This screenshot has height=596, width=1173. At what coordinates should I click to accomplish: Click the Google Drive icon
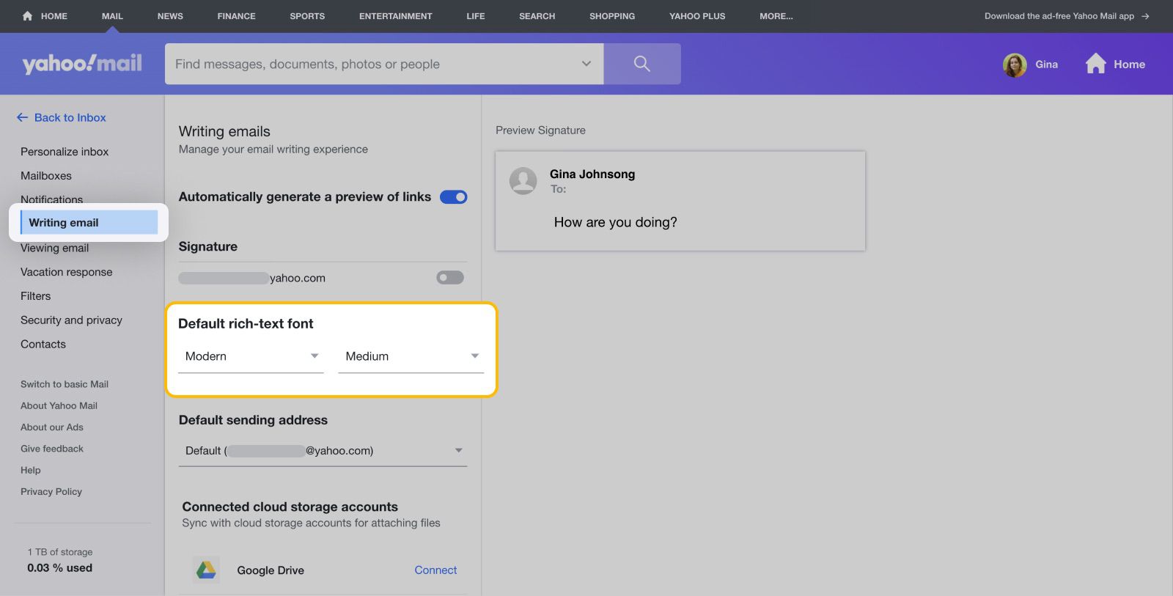click(206, 570)
